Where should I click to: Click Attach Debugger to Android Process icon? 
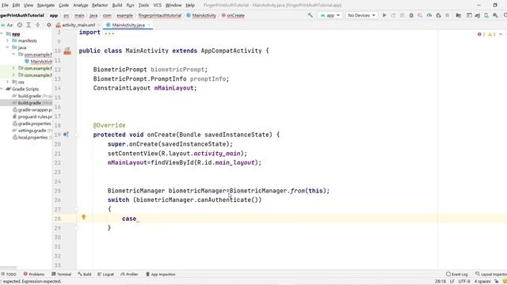[438, 15]
